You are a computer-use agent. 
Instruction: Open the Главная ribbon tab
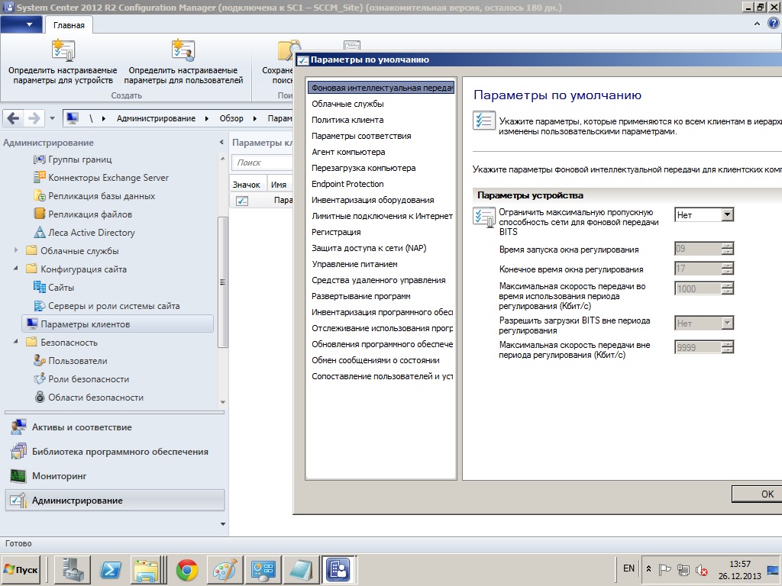[x=69, y=25]
